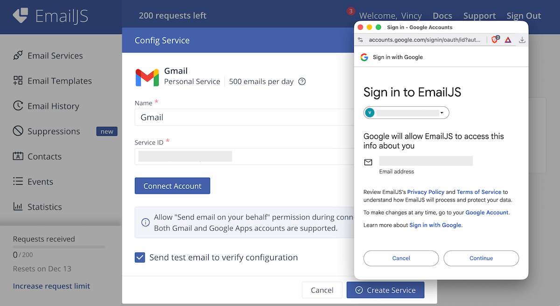Open Email Templates in the sidebar
This screenshot has height=306, width=560.
[59, 81]
